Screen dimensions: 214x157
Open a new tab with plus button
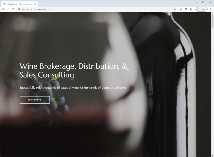coord(41,4)
